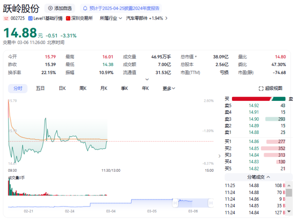
Task: Switch to the 周K chart tab
Action: pyautogui.click(x=83, y=88)
